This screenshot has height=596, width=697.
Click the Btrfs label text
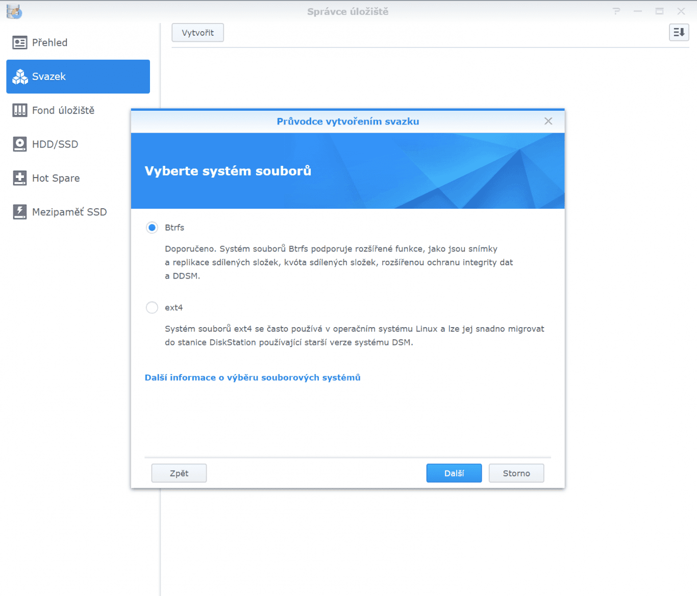coord(175,228)
